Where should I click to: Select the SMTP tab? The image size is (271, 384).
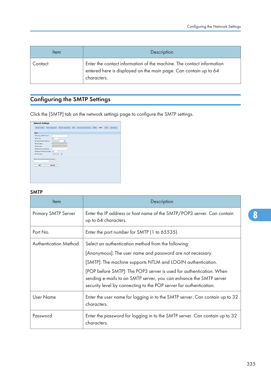101,128
